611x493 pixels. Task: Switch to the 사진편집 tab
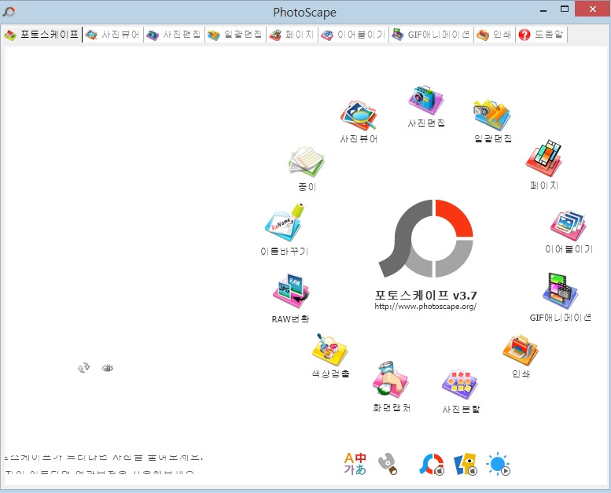pyautogui.click(x=175, y=35)
